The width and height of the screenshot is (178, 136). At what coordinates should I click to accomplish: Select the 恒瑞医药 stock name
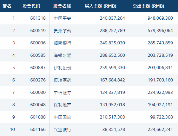(x=63, y=80)
